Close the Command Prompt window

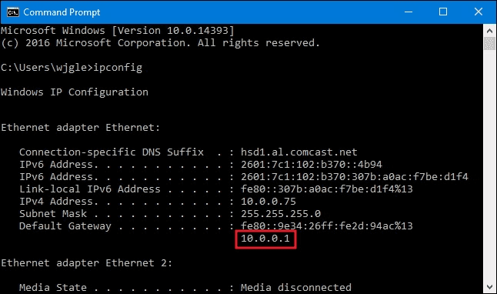point(479,12)
